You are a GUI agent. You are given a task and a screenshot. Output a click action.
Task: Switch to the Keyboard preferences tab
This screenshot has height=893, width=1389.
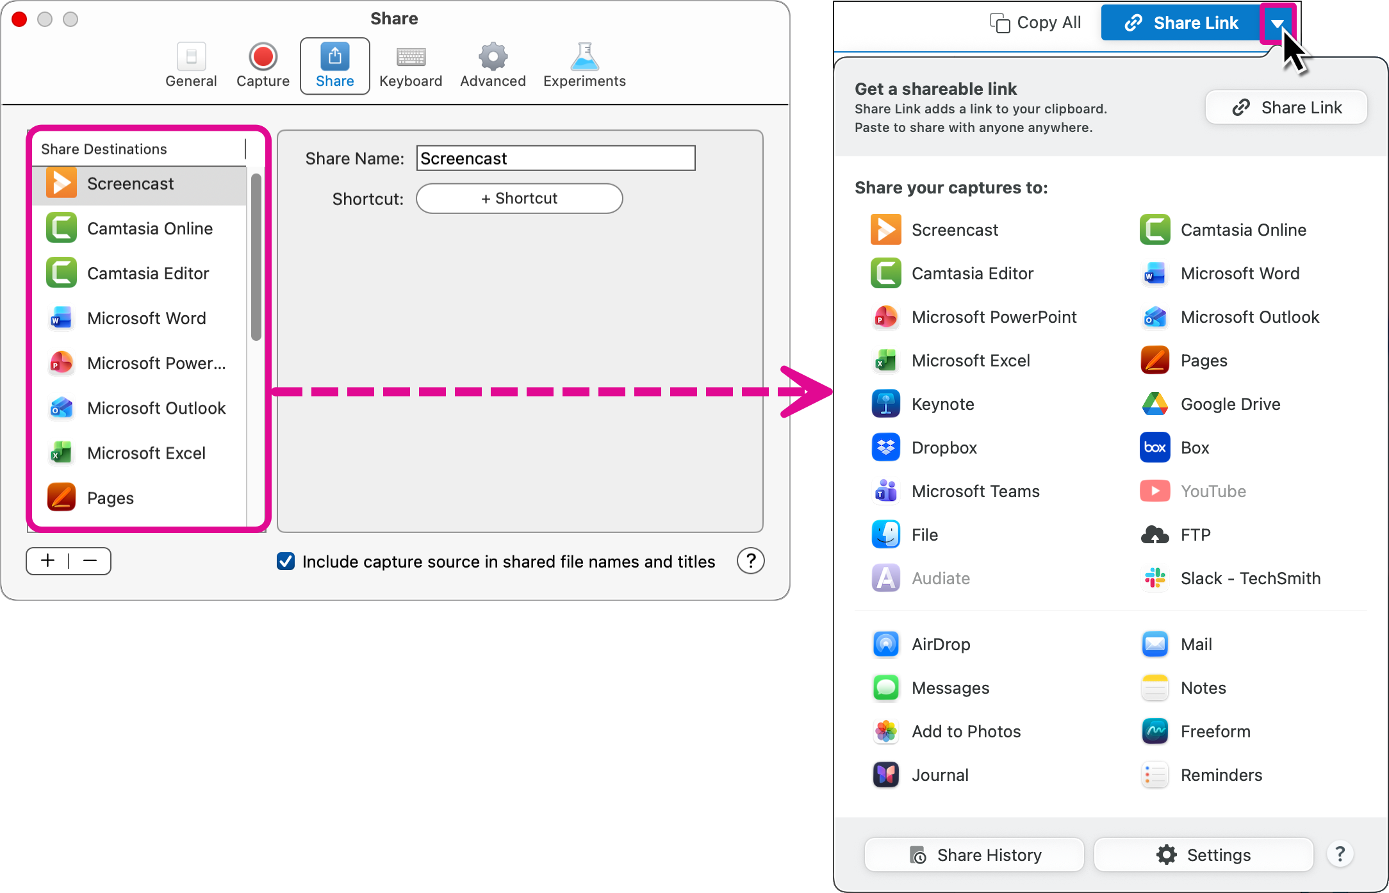411,65
